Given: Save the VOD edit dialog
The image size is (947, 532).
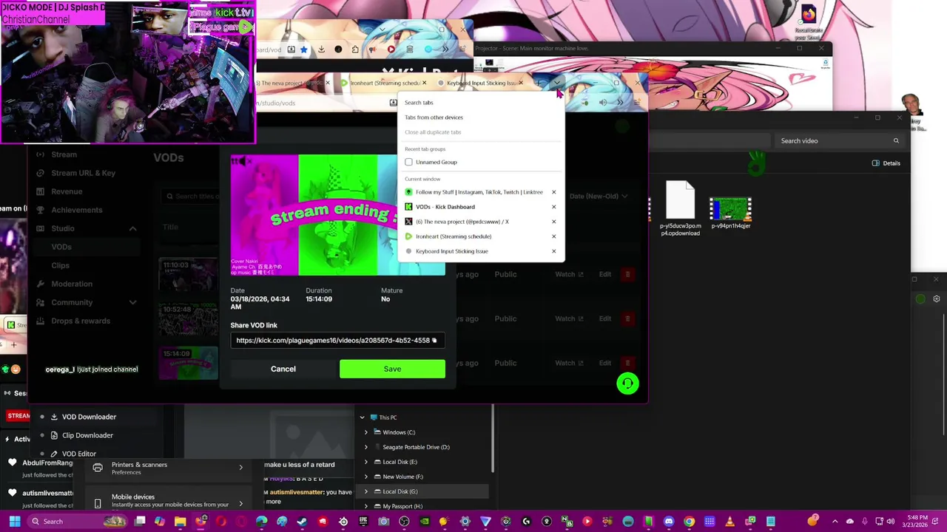Looking at the screenshot, I should [392, 369].
